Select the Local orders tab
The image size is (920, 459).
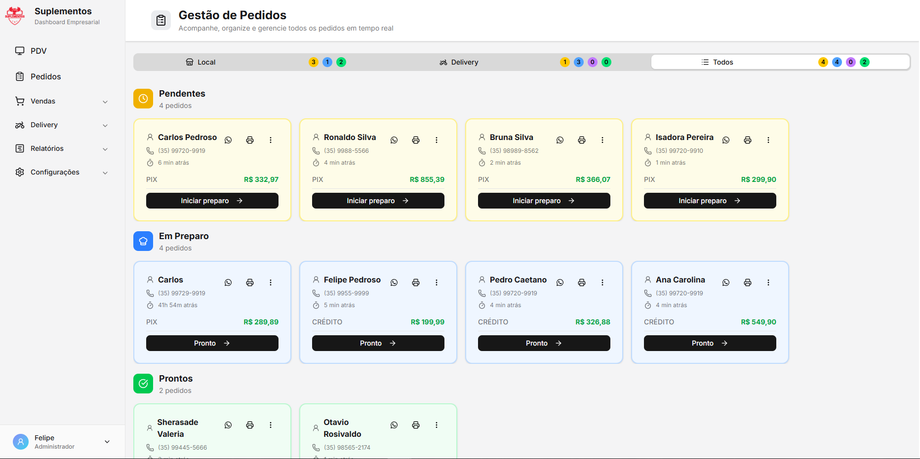pyautogui.click(x=200, y=62)
